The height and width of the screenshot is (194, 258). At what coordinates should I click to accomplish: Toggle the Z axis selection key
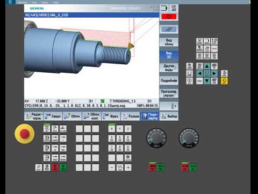[128, 129]
